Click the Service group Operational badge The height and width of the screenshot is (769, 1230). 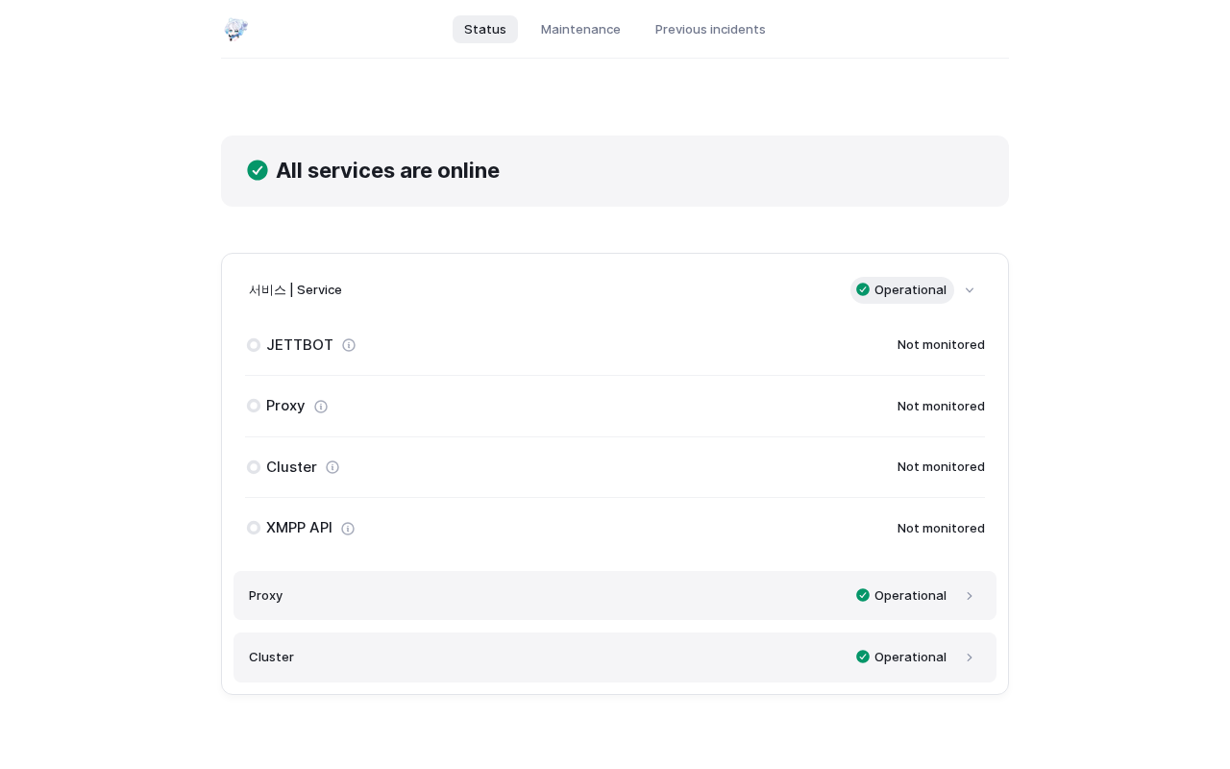coord(901,290)
